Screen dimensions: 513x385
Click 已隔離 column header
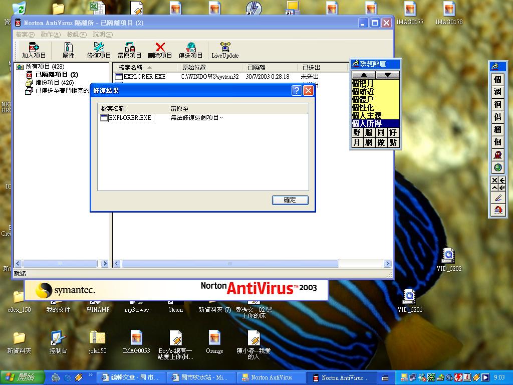(270, 68)
